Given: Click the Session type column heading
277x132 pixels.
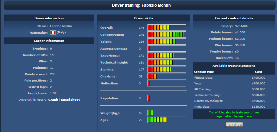Looking at the screenshot, I should click(204, 72).
